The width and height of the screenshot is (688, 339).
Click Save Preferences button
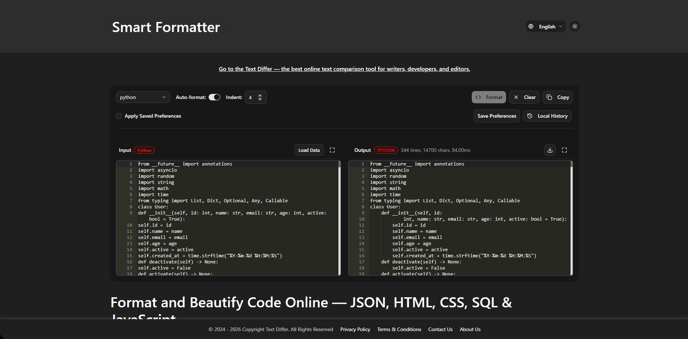point(497,116)
